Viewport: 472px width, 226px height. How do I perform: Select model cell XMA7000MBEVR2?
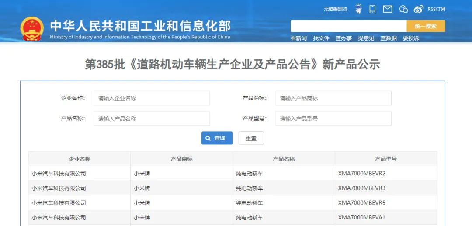(386, 173)
